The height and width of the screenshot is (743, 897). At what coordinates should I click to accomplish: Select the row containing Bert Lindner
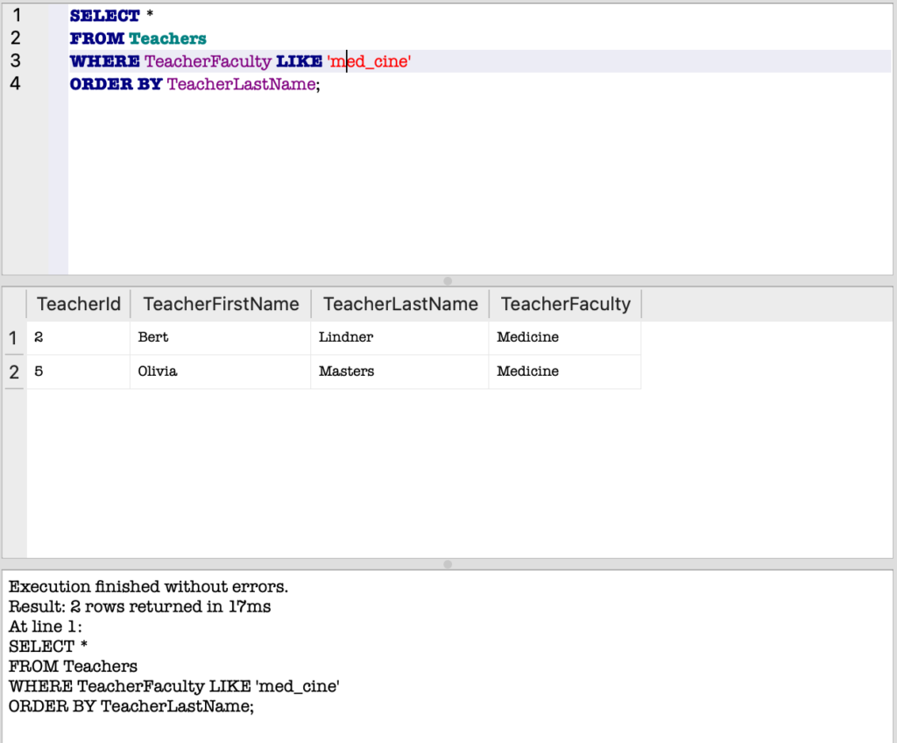click(x=263, y=337)
